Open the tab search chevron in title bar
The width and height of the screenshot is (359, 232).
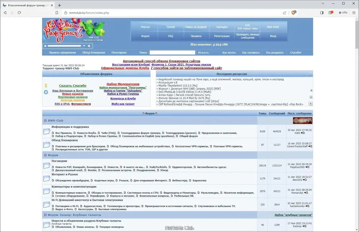323,4
